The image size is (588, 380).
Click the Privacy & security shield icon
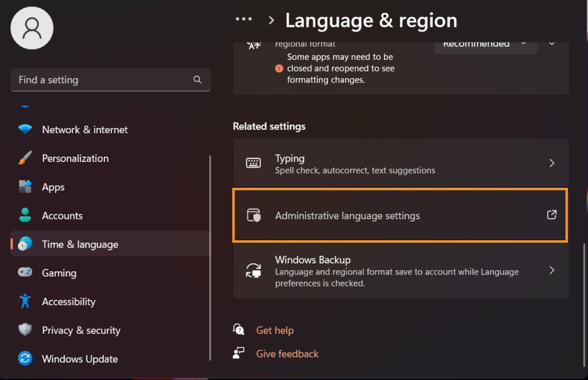coord(24,330)
